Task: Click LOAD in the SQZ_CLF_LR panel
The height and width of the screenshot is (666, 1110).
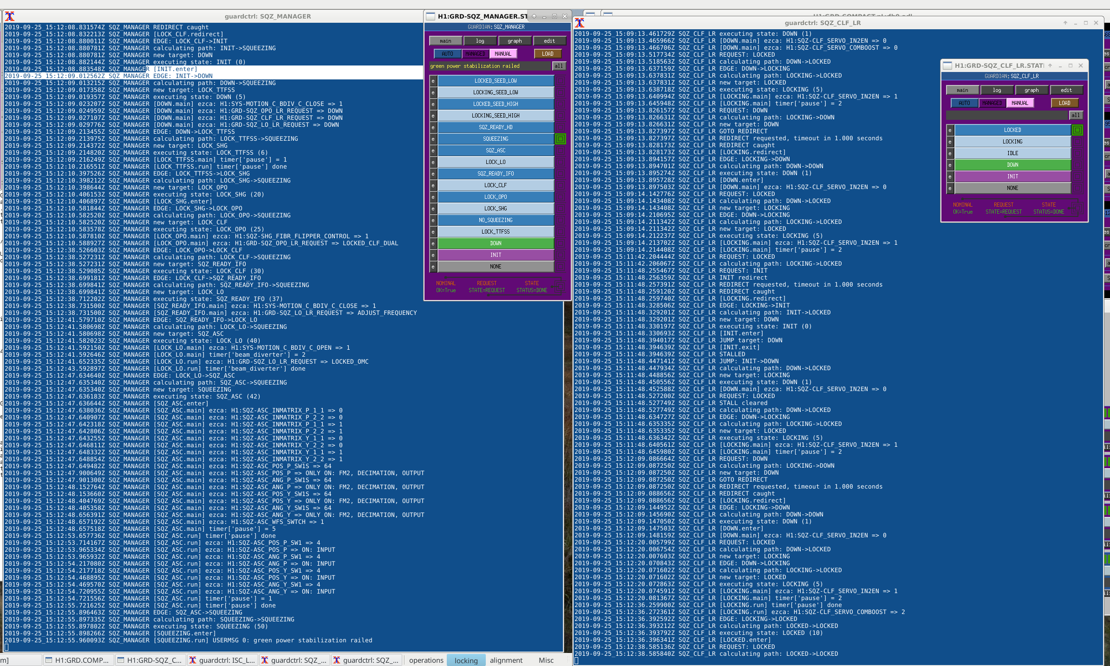Action: [x=1064, y=103]
